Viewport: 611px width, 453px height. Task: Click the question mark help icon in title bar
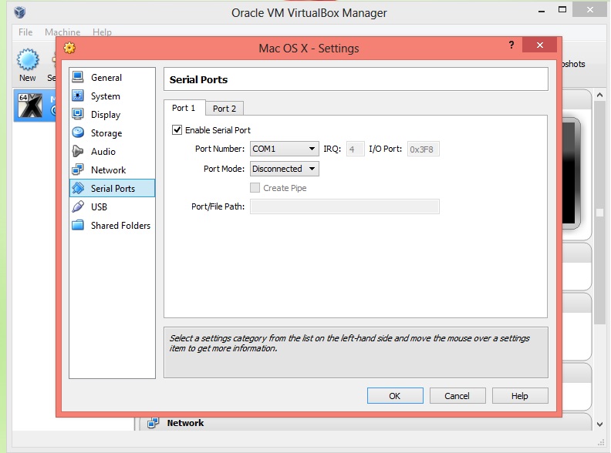click(511, 46)
